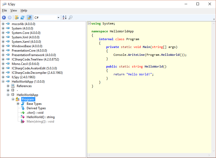Click the horizontal scrollbar right arrow
216x158 pixels.
[x=209, y=155]
